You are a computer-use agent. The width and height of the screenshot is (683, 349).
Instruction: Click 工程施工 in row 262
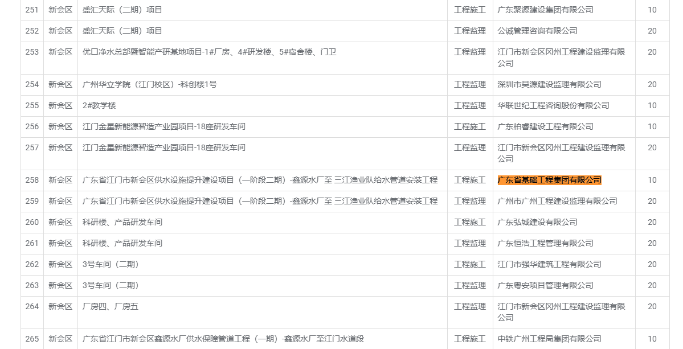tap(470, 264)
